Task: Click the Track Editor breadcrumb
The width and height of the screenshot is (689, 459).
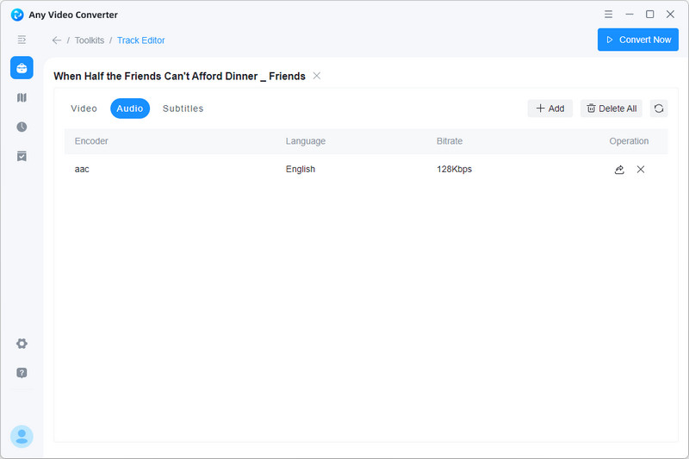Action: click(x=141, y=40)
